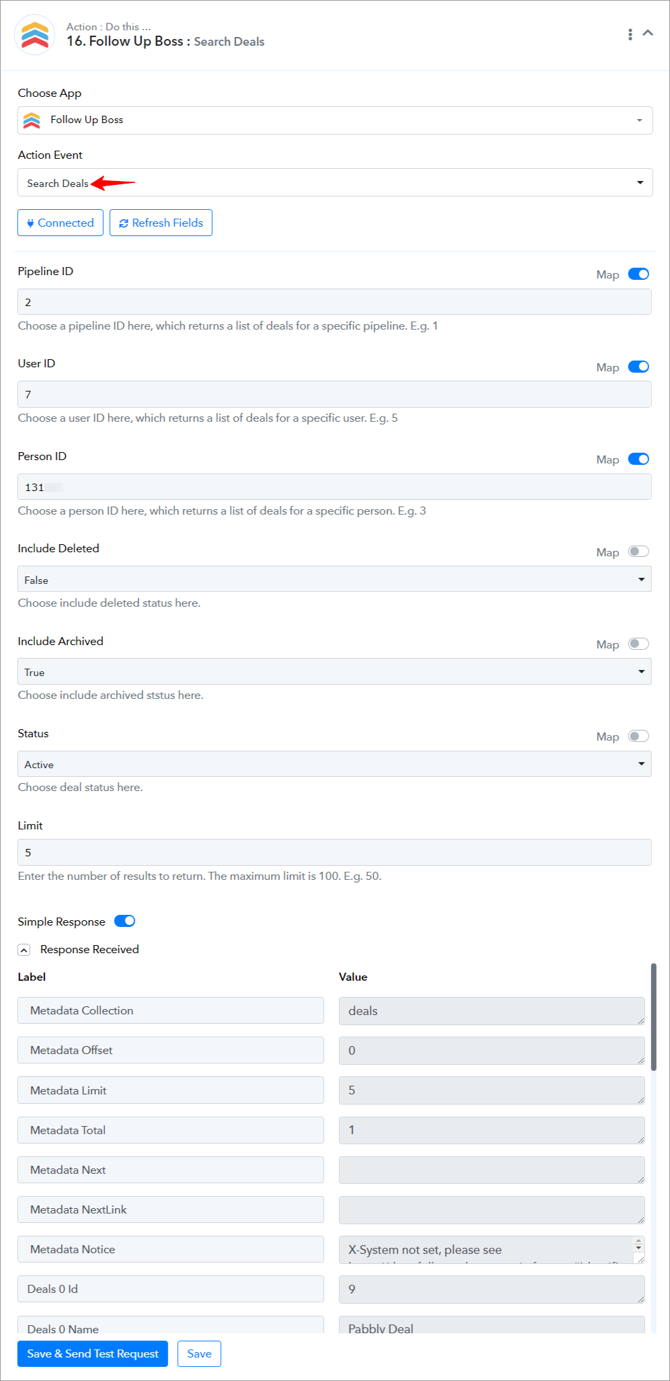The height and width of the screenshot is (1381, 670).
Task: Open the three-dot options menu
Action: point(630,34)
